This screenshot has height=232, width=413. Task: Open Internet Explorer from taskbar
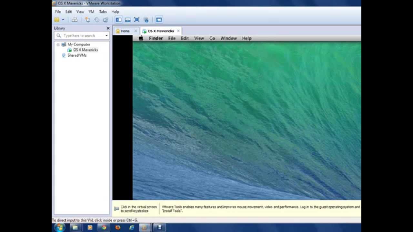pyautogui.click(x=132, y=227)
